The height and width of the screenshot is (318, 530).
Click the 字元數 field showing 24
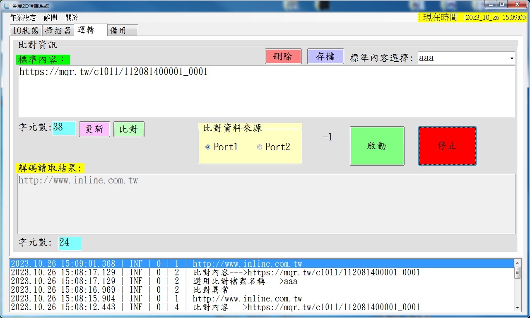coord(70,243)
